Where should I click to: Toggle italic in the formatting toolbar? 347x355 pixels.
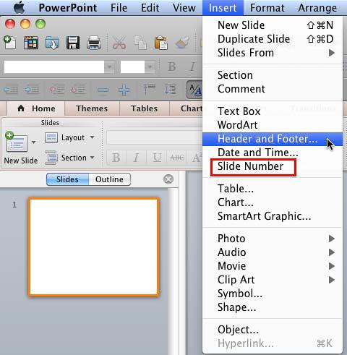[192, 67]
